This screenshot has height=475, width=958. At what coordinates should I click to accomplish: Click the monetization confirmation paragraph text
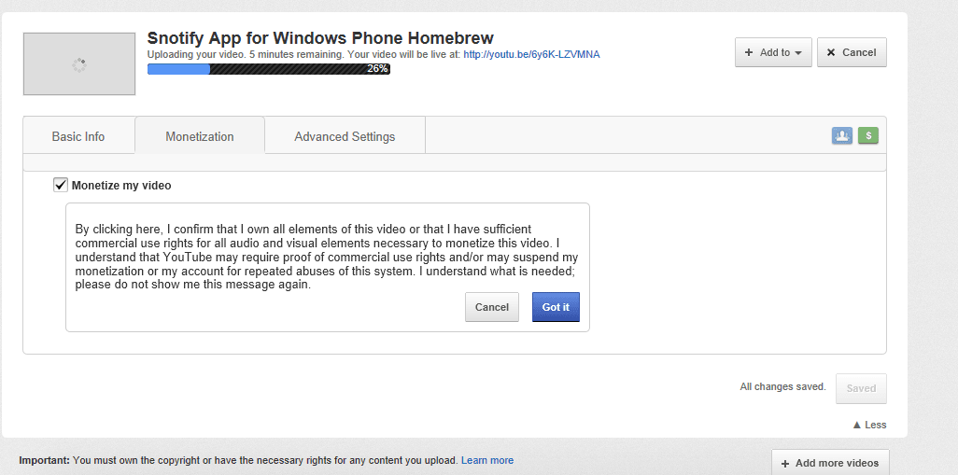[327, 257]
